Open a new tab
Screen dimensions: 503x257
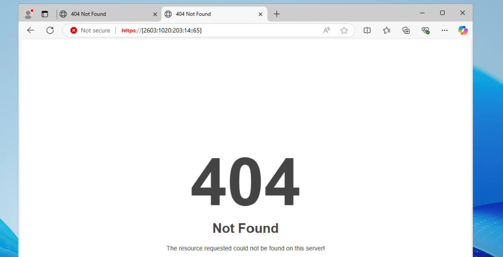click(277, 14)
